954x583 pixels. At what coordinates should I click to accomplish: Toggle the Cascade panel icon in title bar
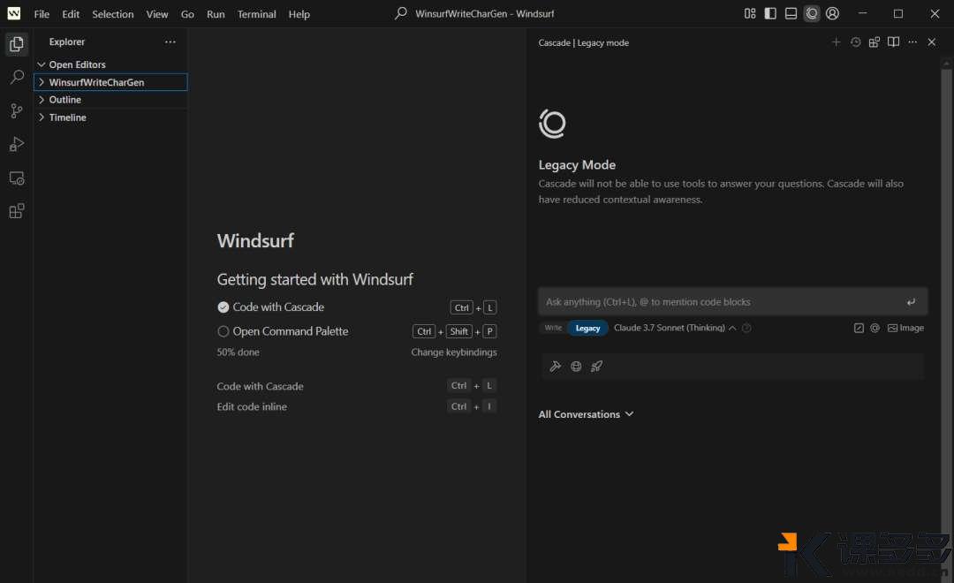pyautogui.click(x=812, y=13)
